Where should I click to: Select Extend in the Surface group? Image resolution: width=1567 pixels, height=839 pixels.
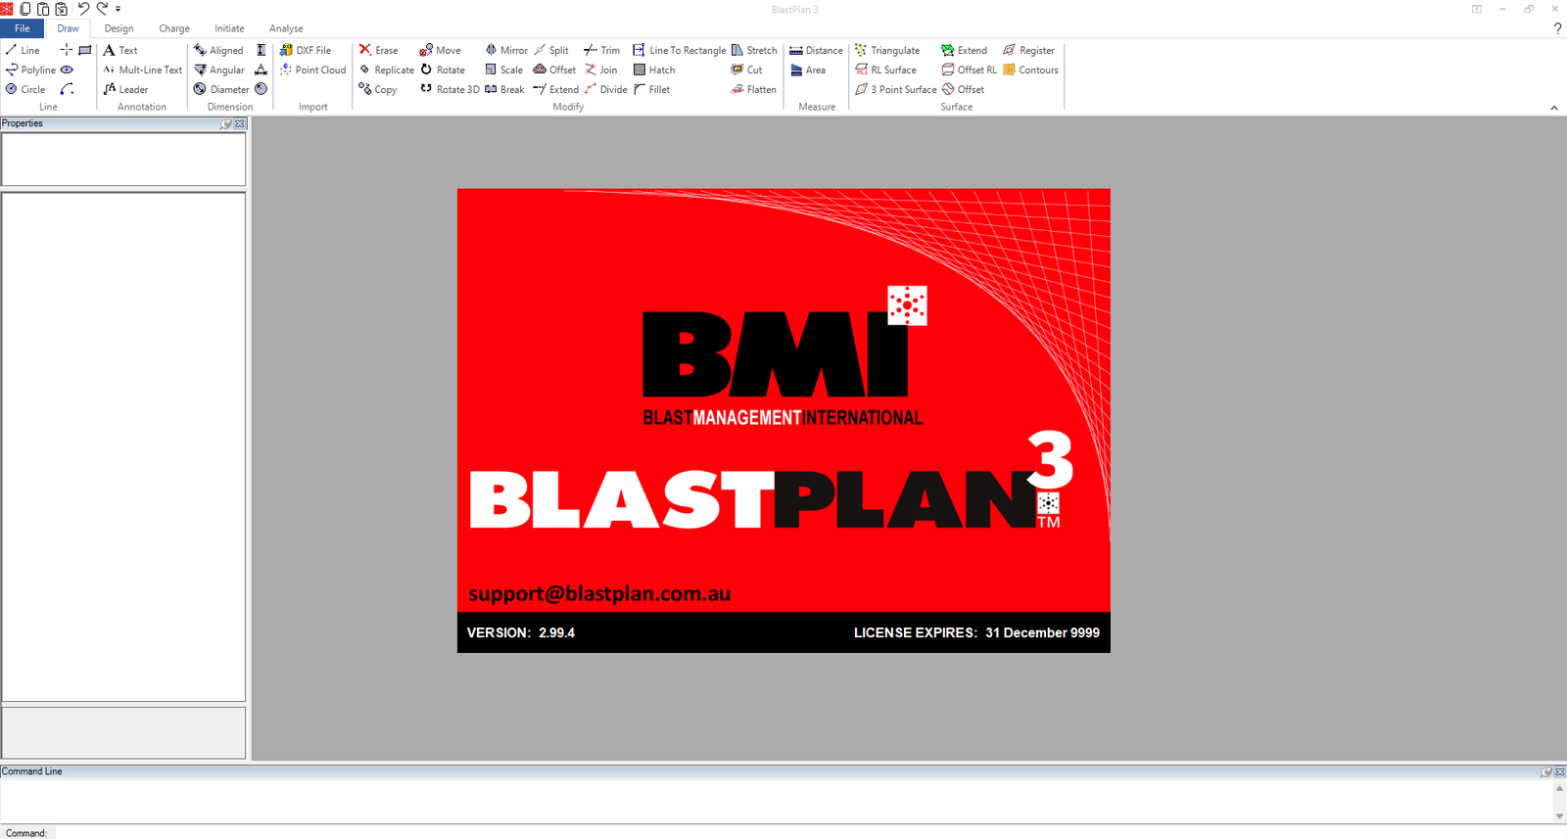[965, 50]
